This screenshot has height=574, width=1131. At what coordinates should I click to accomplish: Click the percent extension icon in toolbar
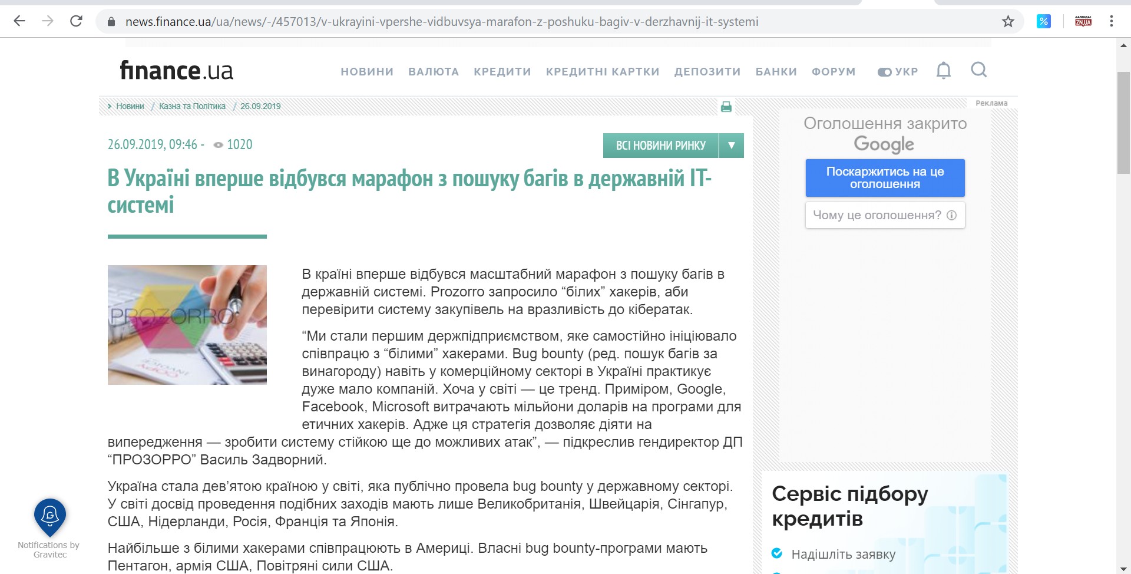coord(1043,22)
